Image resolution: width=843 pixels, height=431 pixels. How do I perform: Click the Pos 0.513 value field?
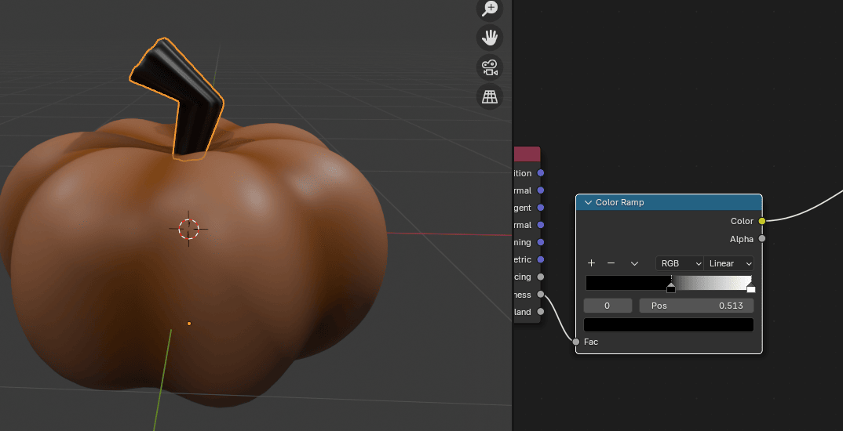pos(696,306)
